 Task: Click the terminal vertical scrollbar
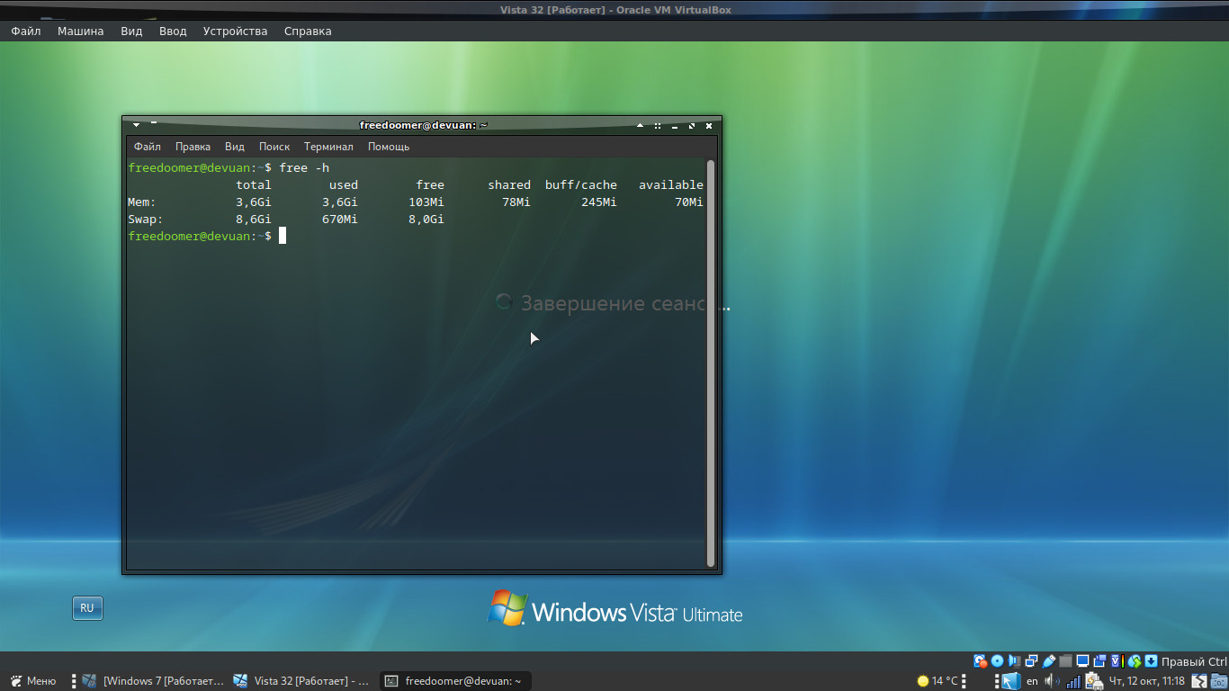click(711, 360)
